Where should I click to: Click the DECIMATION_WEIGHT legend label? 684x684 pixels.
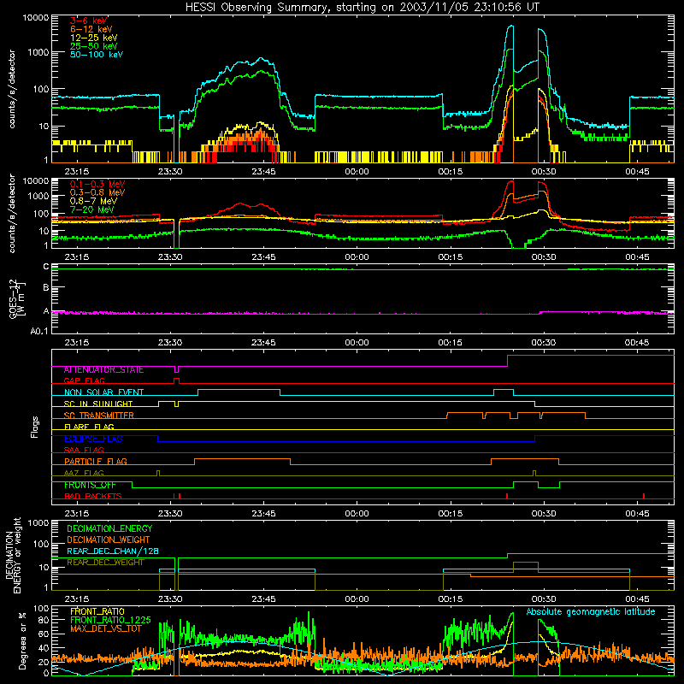click(109, 540)
